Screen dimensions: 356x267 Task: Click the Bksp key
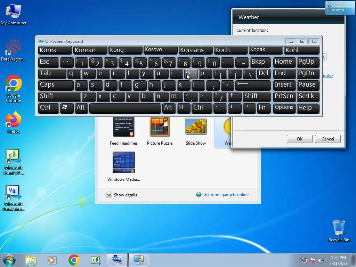(260, 62)
